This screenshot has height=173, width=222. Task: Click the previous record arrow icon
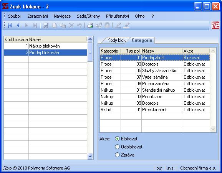[x=18, y=25]
